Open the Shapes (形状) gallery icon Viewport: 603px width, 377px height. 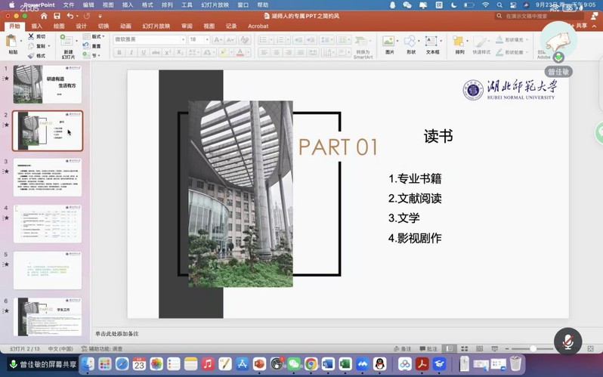click(410, 42)
